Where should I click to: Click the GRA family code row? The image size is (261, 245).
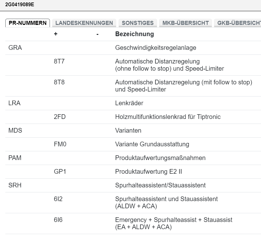tap(15, 48)
